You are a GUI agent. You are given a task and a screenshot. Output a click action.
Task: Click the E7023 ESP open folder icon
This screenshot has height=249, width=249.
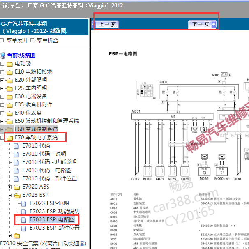click(x=17, y=196)
